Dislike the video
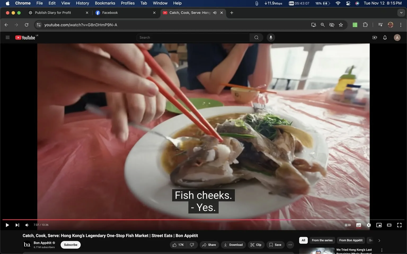This screenshot has width=407, height=254. [x=192, y=245]
